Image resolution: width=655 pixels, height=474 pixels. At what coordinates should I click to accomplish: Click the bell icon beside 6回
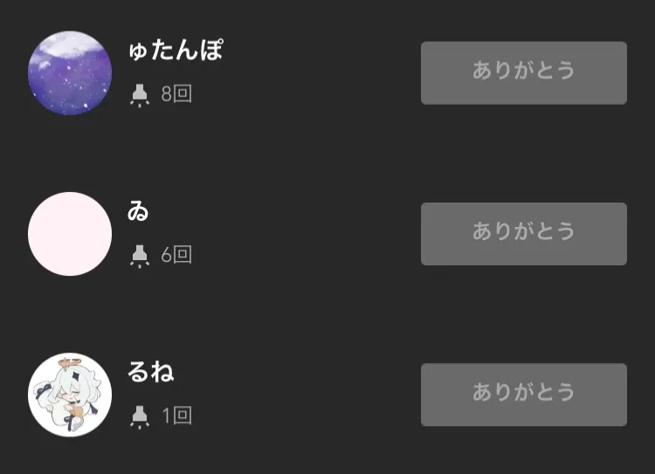[139, 255]
